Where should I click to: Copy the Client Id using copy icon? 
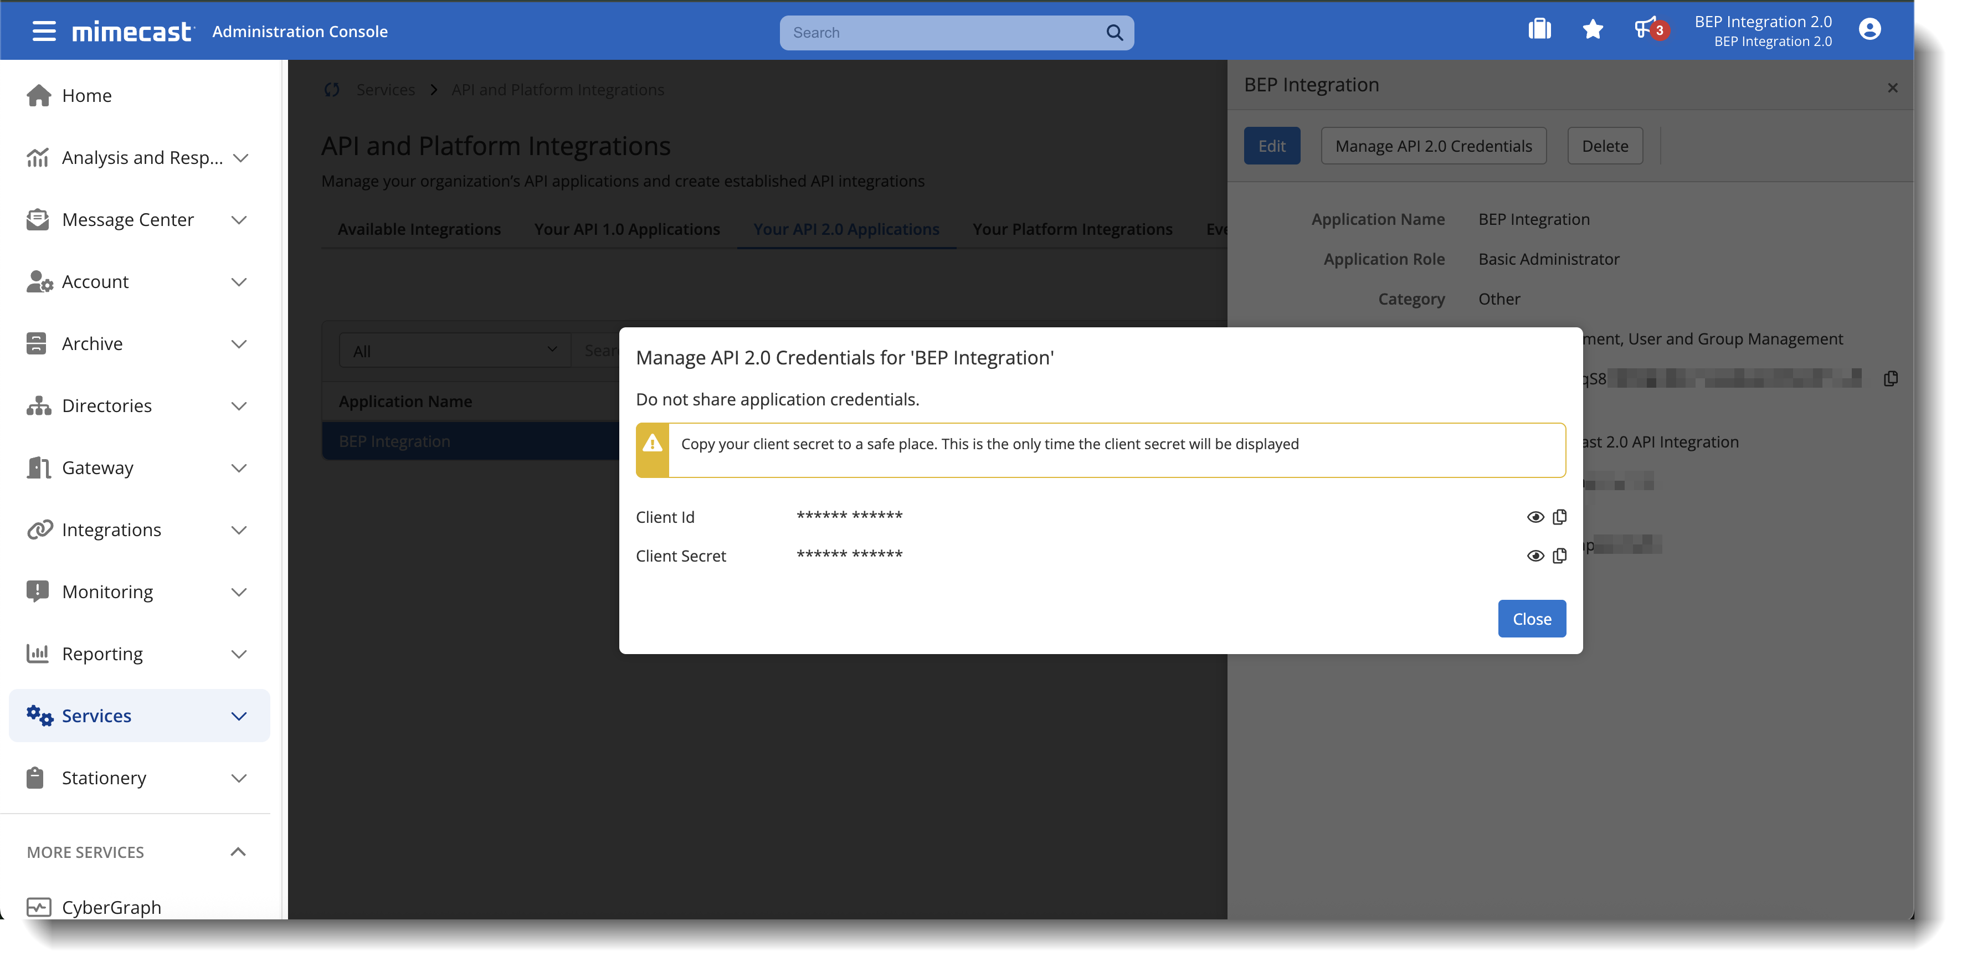tap(1559, 516)
